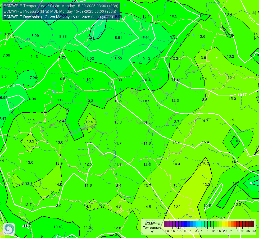Click the 9.33 temperature value

coord(118,80)
